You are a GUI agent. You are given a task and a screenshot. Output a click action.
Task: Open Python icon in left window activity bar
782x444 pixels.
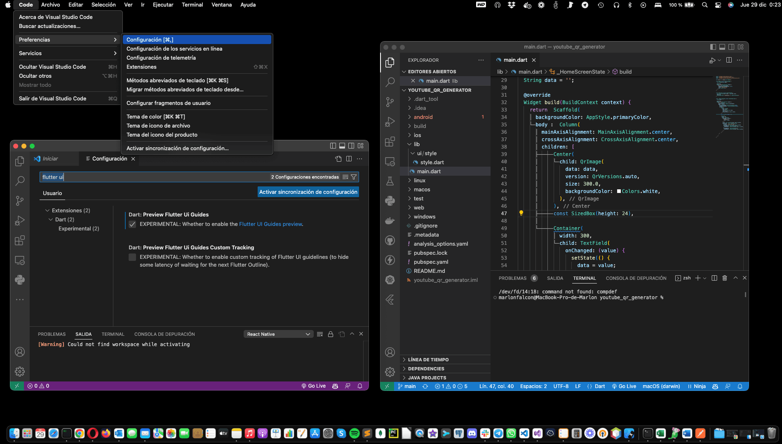(x=19, y=280)
